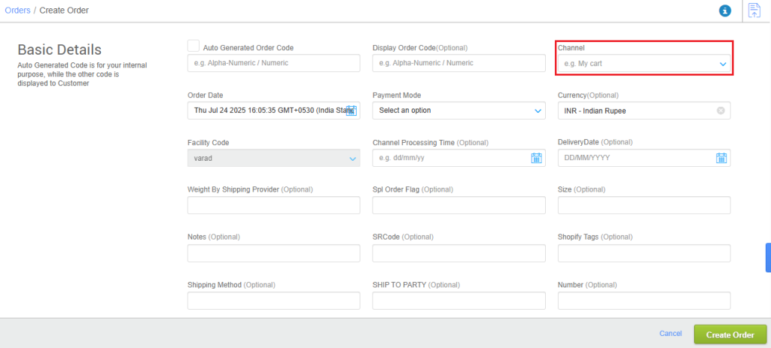Click the Basic Details heading
The width and height of the screenshot is (771, 348).
pos(59,50)
